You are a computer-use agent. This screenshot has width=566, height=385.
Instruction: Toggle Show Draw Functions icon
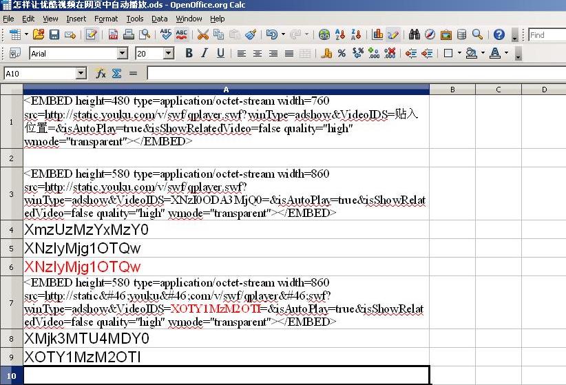point(393,34)
